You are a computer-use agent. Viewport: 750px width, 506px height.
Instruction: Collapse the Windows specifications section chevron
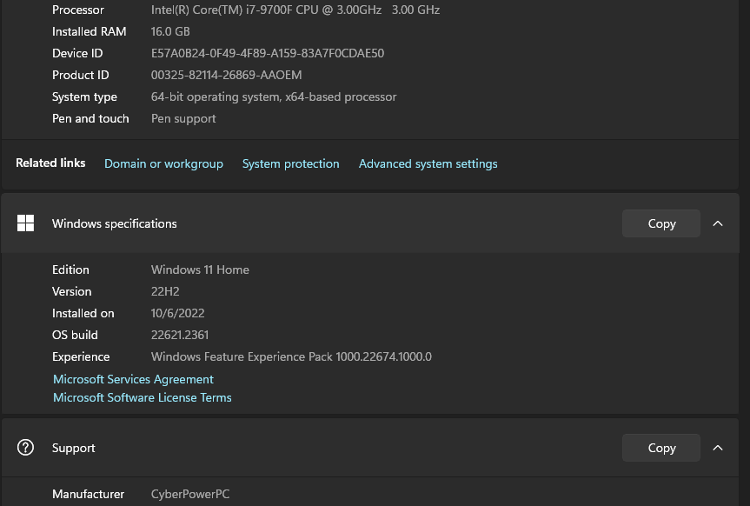click(x=718, y=223)
